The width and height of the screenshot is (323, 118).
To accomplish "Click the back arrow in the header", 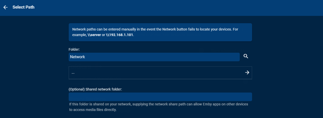I will [6, 7].
